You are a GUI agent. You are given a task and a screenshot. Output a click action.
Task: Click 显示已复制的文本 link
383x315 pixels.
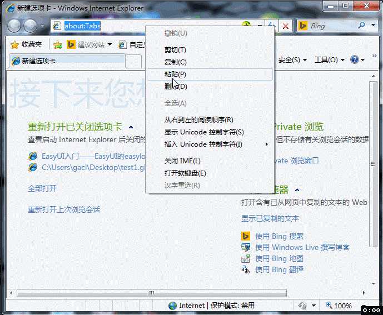(x=270, y=218)
